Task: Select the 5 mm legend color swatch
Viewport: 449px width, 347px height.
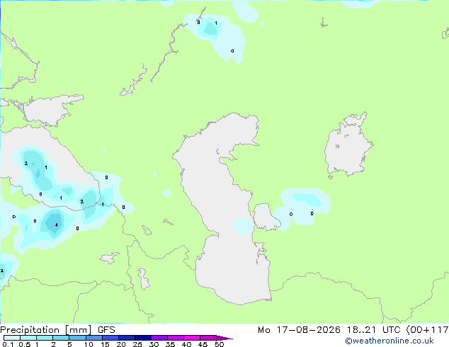Action: pos(77,338)
